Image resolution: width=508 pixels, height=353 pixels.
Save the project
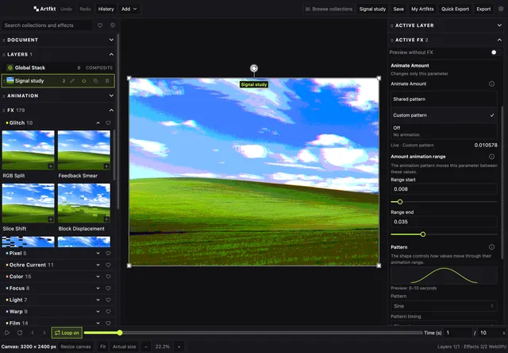[398, 9]
